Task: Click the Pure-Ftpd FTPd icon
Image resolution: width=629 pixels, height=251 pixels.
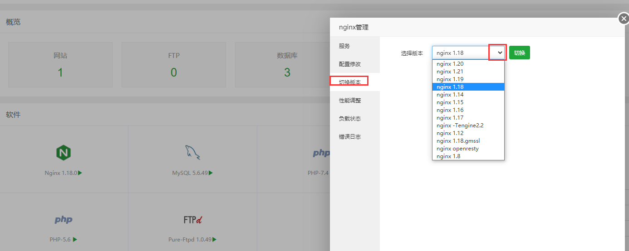Action: click(x=192, y=220)
